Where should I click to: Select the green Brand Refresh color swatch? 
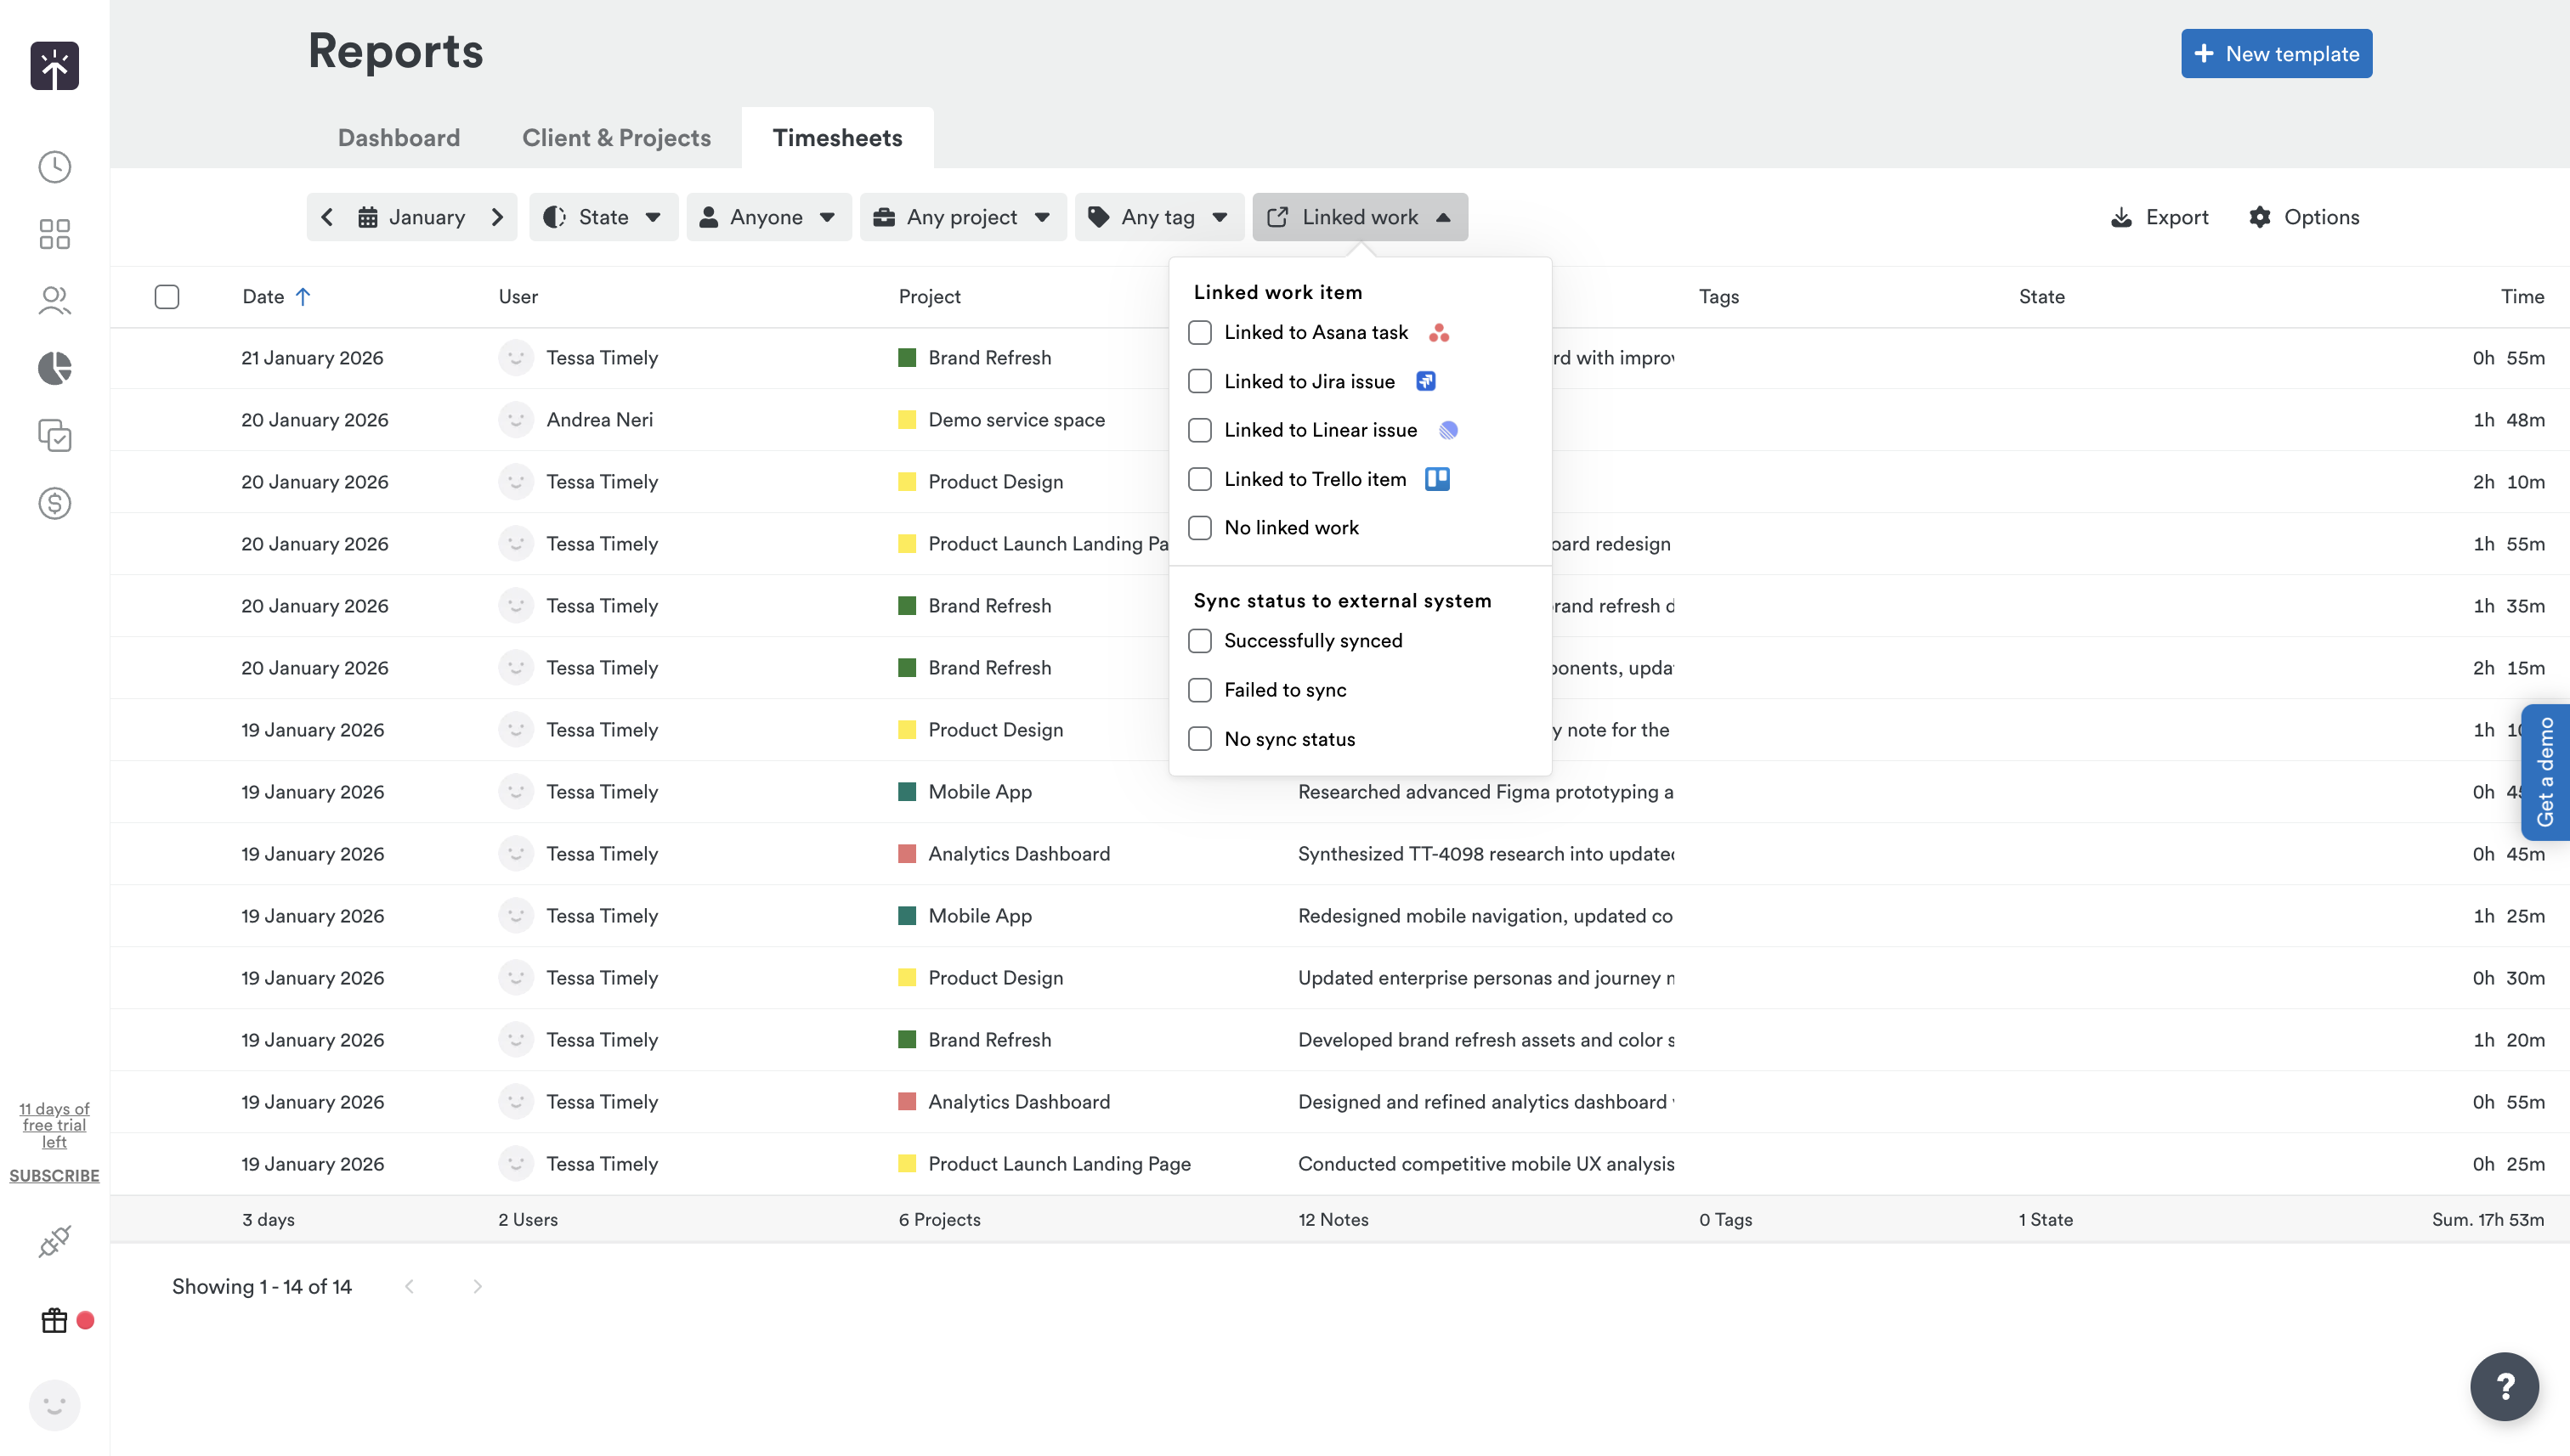[x=908, y=357]
